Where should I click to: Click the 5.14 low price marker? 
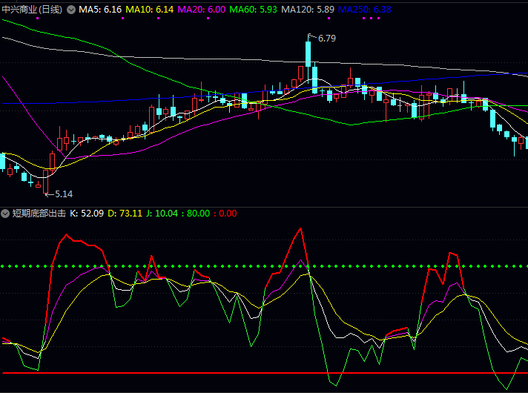63,194
